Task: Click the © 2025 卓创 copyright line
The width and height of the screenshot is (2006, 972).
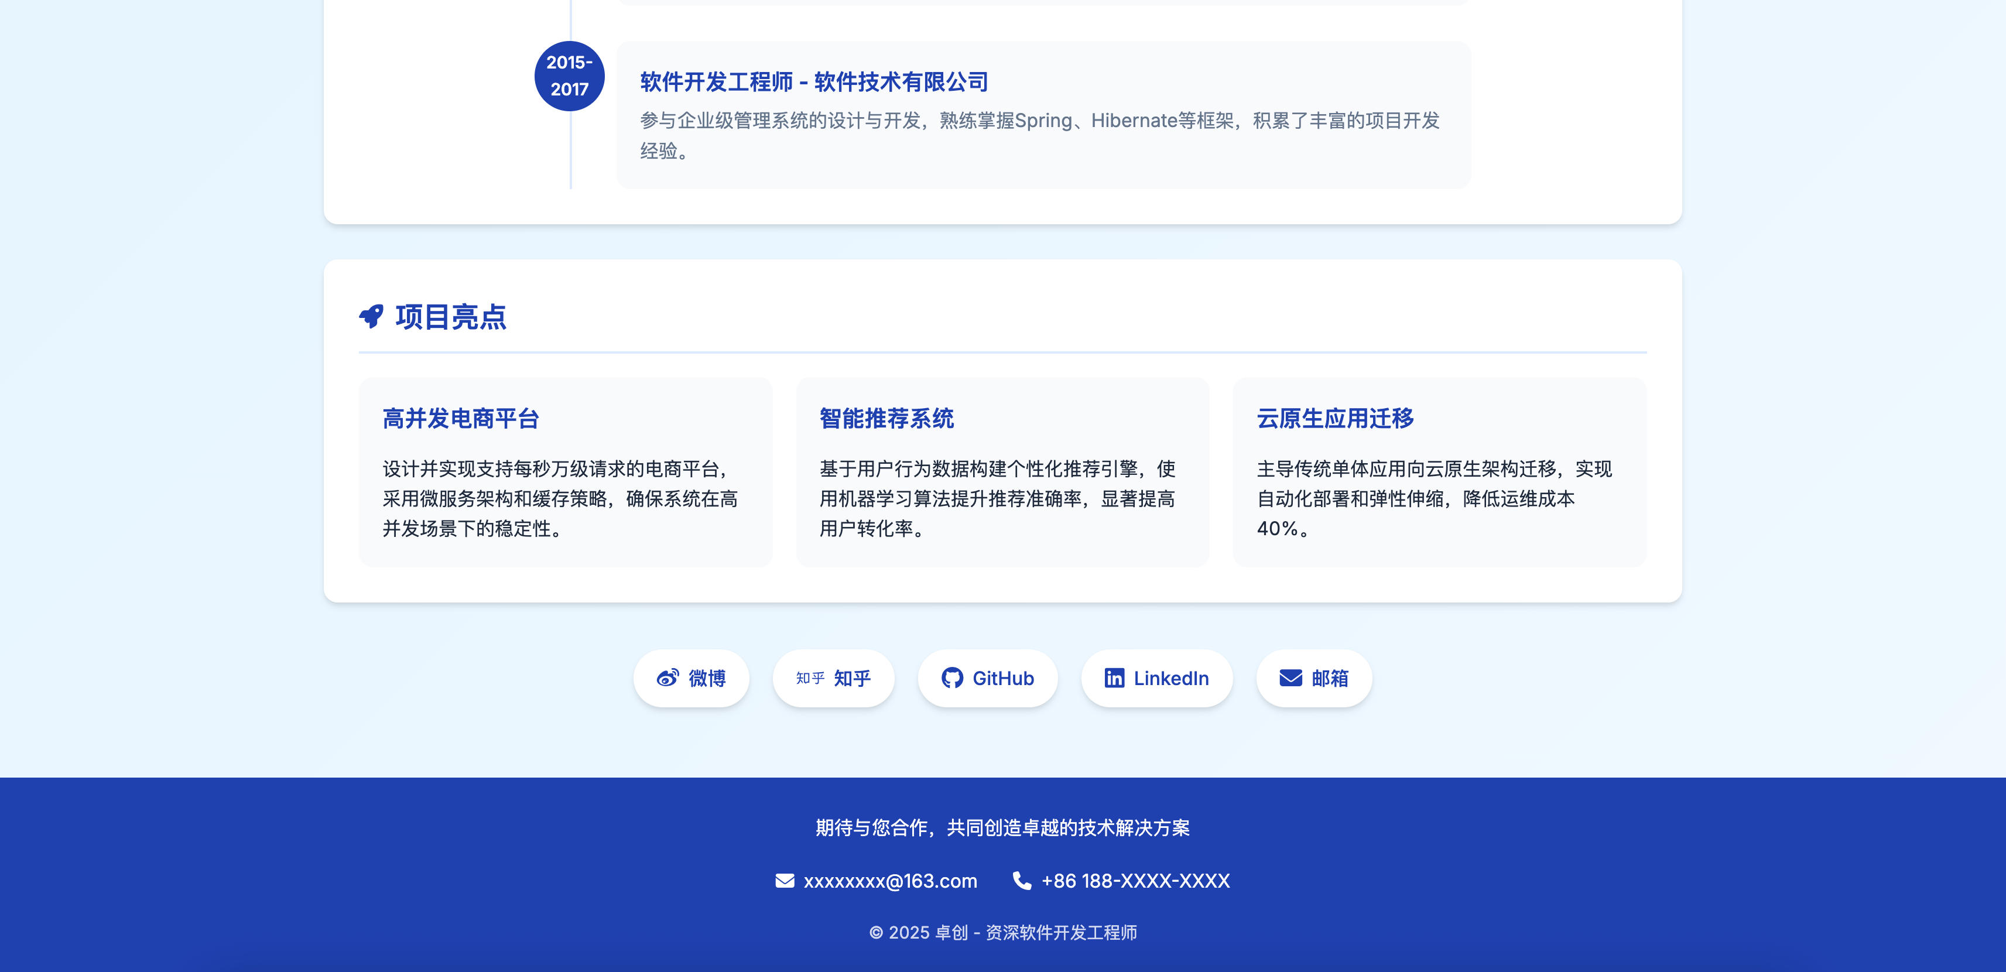Action: coord(1003,932)
